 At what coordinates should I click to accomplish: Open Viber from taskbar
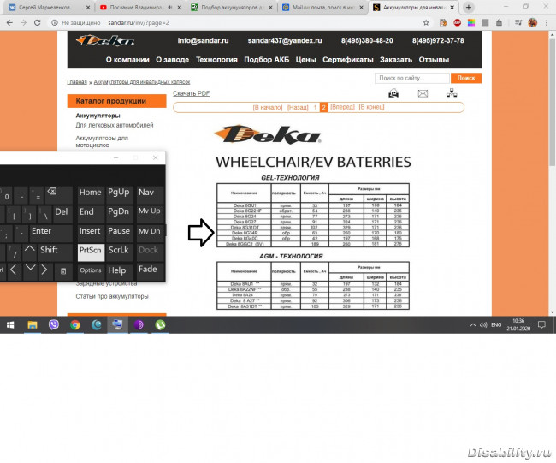(x=54, y=324)
